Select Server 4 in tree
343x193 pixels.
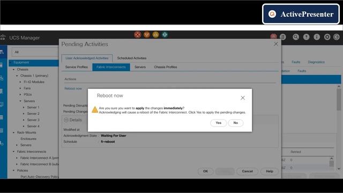pyautogui.click(x=33, y=127)
